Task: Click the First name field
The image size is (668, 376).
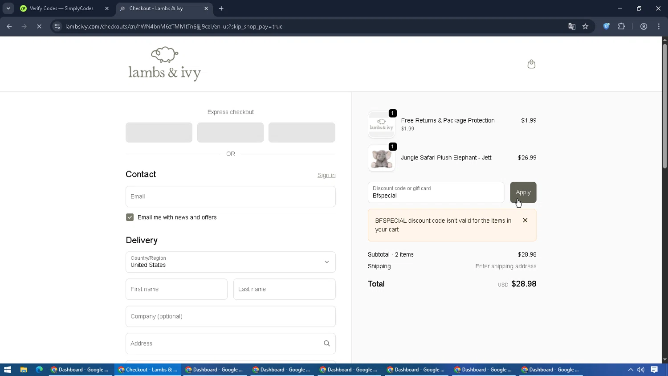Action: (176, 289)
